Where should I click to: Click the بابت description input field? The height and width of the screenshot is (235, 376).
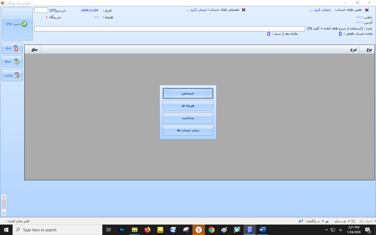[169, 29]
